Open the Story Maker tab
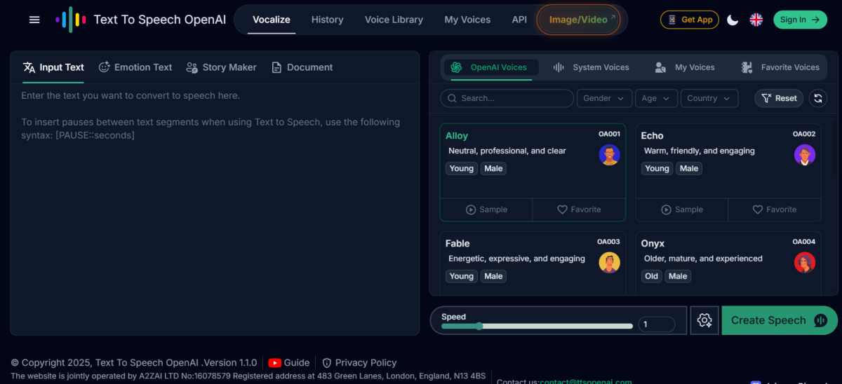Screen dimensions: 842x384 coord(221,67)
